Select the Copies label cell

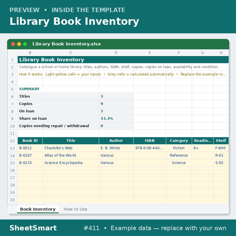point(58,104)
